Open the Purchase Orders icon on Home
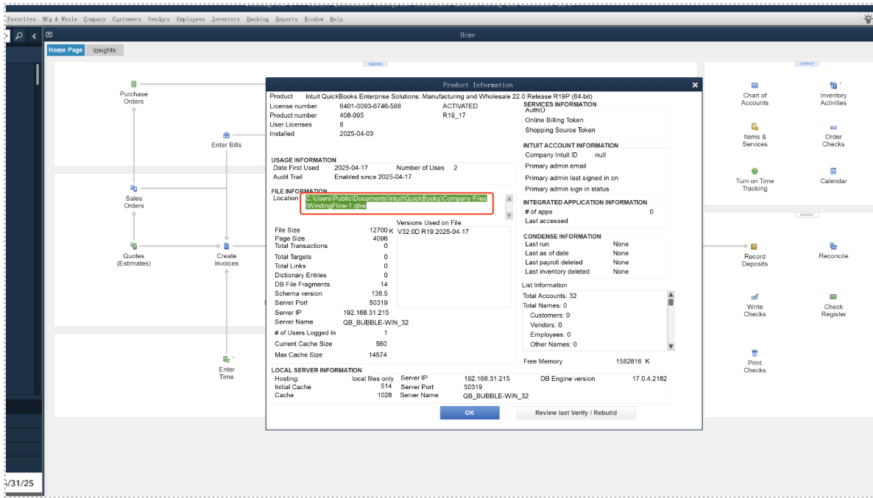The width and height of the screenshot is (873, 498). (134, 85)
